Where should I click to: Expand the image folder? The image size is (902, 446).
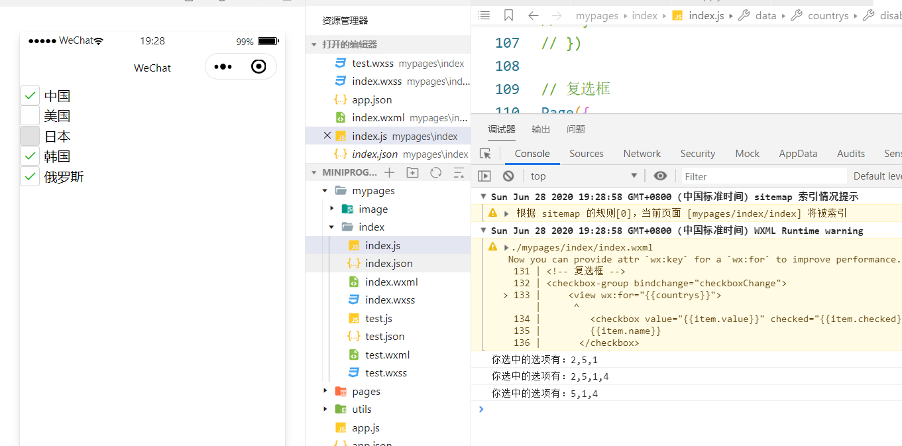332,209
